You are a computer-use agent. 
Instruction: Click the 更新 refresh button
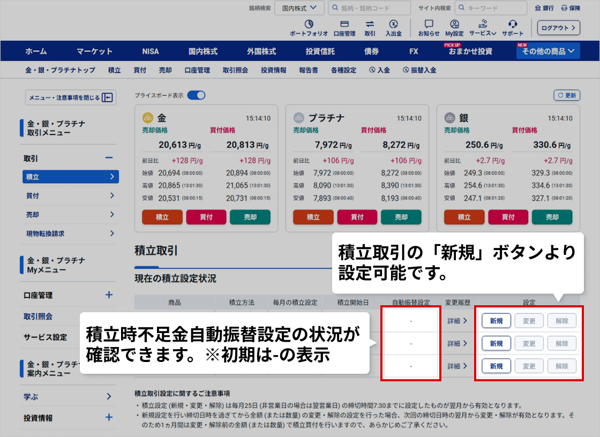click(x=567, y=95)
